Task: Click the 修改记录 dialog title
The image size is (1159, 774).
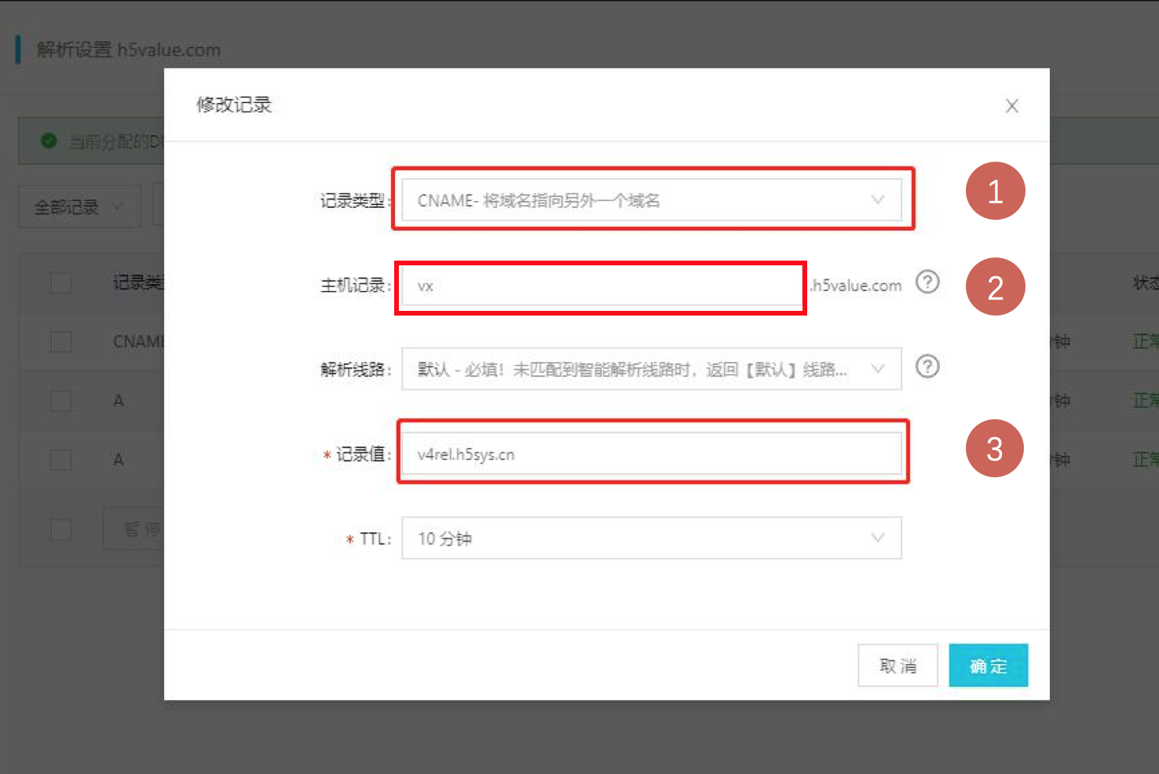Action: tap(234, 104)
